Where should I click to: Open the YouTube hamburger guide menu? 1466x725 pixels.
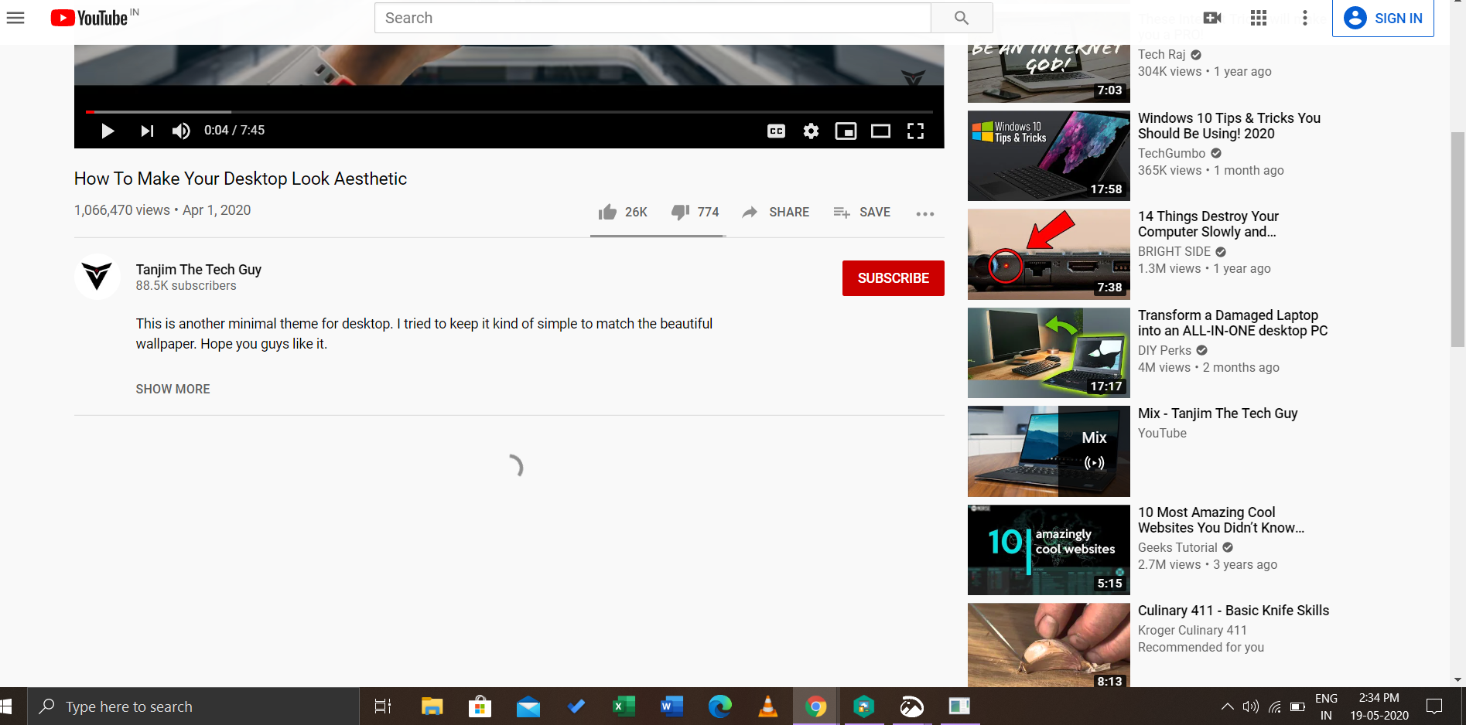pyautogui.click(x=15, y=18)
